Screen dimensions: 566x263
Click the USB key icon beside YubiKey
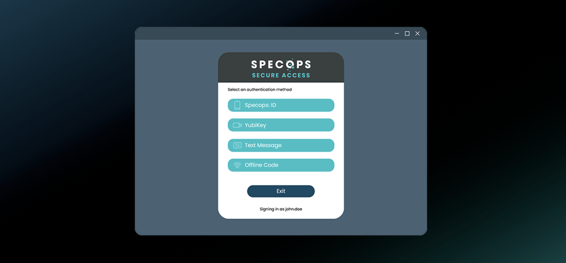click(x=237, y=125)
